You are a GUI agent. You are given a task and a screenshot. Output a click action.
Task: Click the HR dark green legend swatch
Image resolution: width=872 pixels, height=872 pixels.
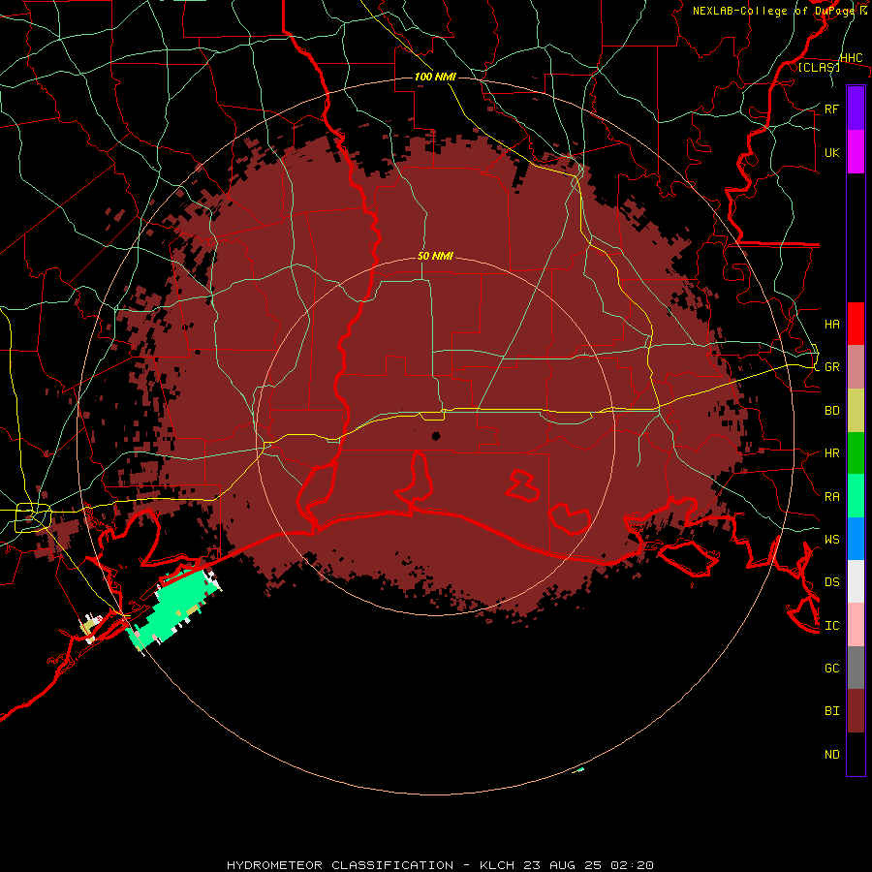click(x=856, y=453)
